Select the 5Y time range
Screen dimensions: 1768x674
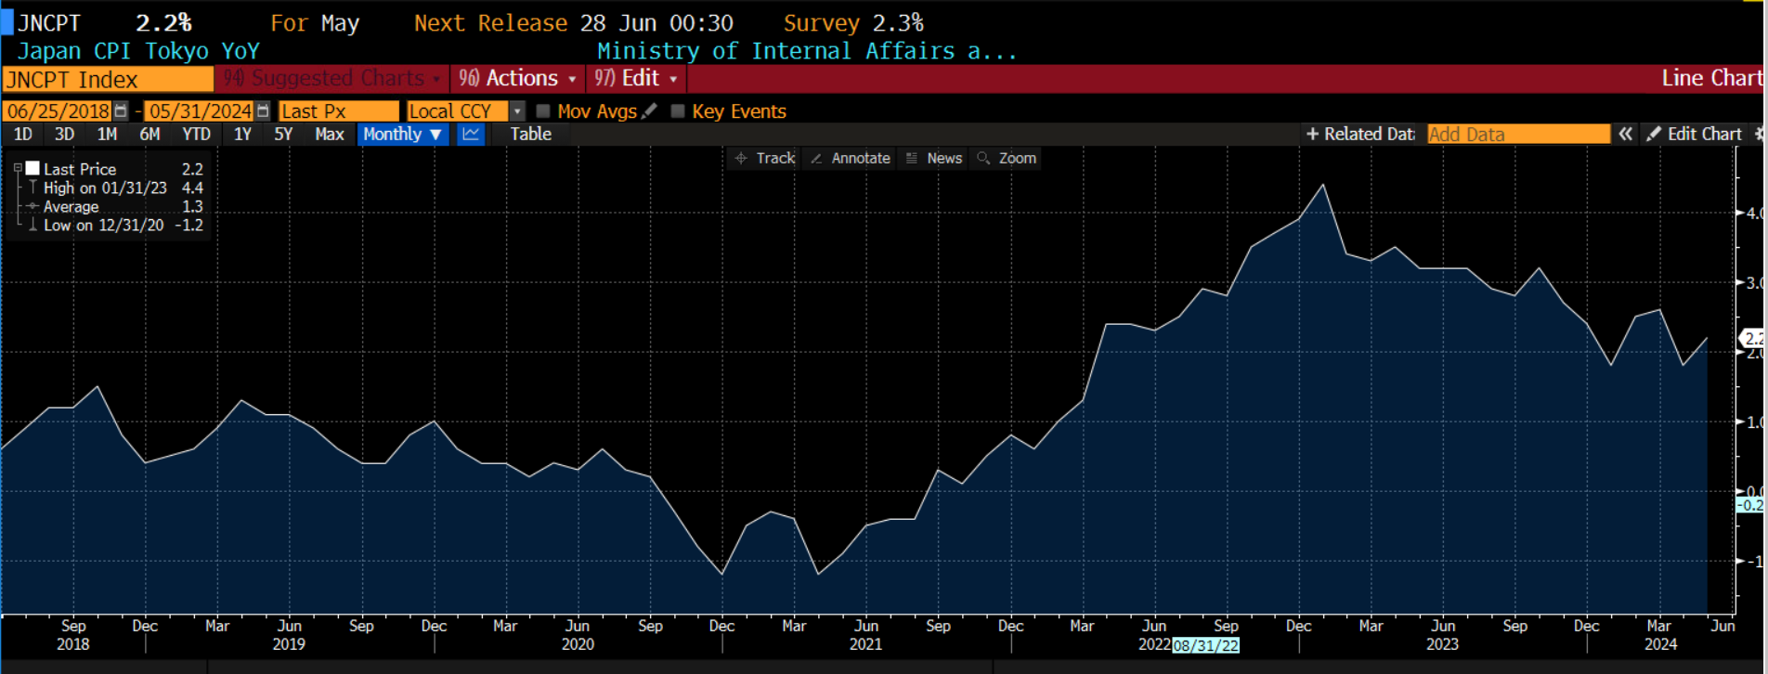[x=283, y=134]
